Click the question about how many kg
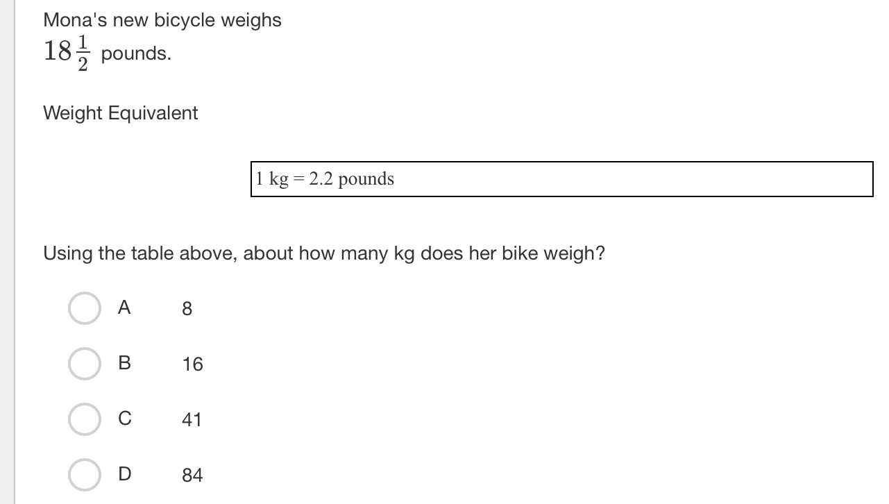The height and width of the screenshot is (504, 889). pyautogui.click(x=324, y=253)
